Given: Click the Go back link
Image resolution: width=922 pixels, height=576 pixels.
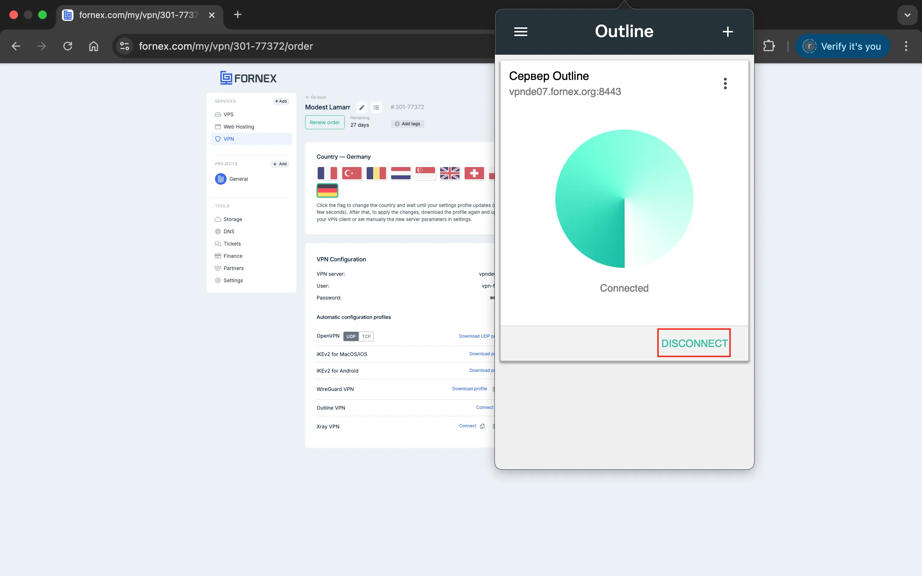Looking at the screenshot, I should (x=316, y=97).
